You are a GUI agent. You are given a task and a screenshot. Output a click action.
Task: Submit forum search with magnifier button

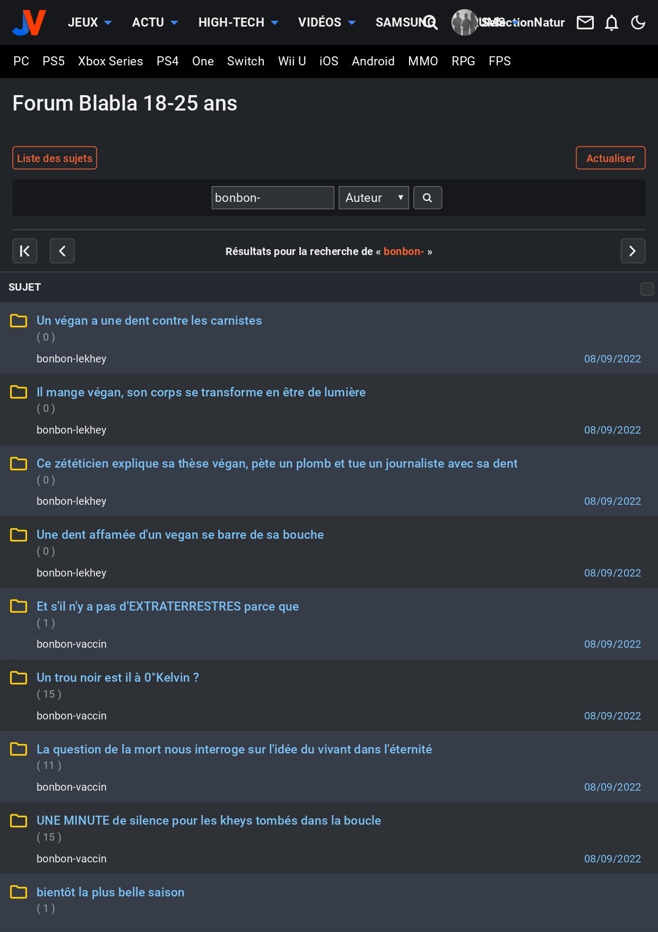(x=427, y=198)
